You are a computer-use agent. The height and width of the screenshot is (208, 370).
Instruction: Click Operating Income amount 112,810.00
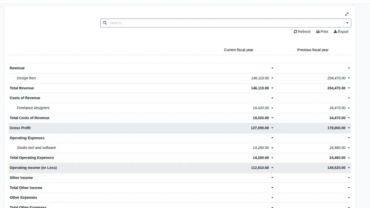click(260, 168)
